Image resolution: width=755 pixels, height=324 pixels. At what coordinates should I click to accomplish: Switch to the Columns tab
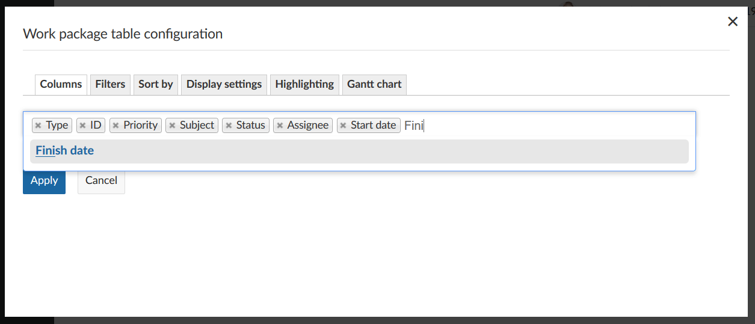(61, 84)
